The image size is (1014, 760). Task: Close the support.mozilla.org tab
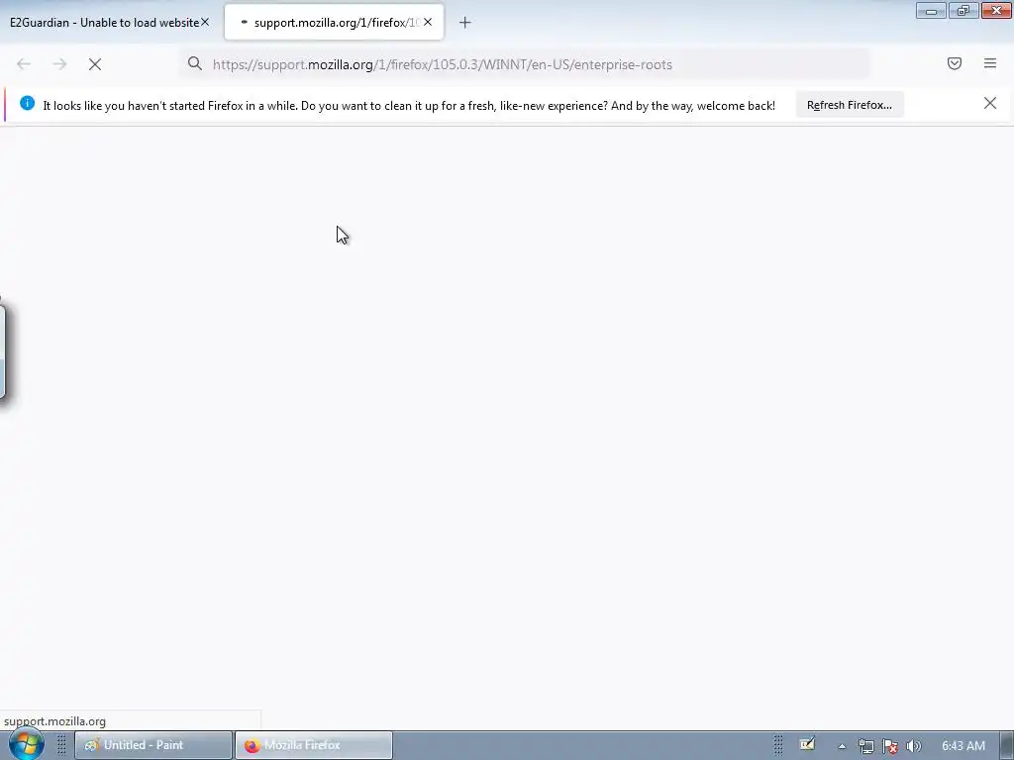click(428, 22)
